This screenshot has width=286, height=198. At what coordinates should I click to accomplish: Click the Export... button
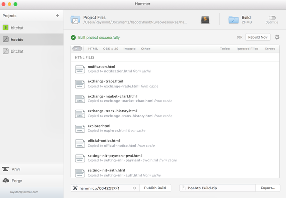[268, 188]
